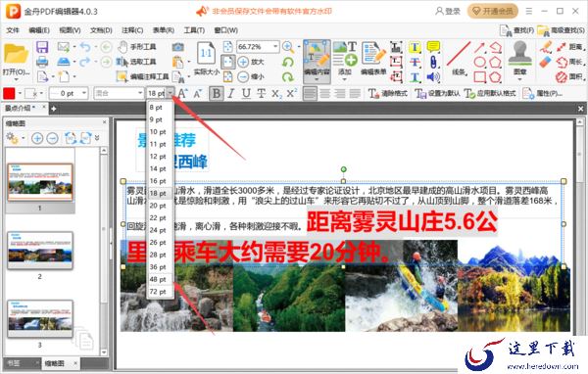
Task: Open the font name (混合) combo box
Action: [119, 93]
